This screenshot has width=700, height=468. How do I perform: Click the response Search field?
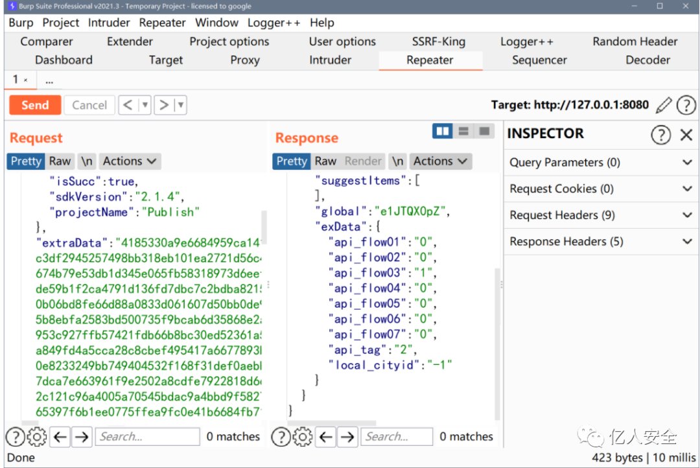(x=397, y=437)
